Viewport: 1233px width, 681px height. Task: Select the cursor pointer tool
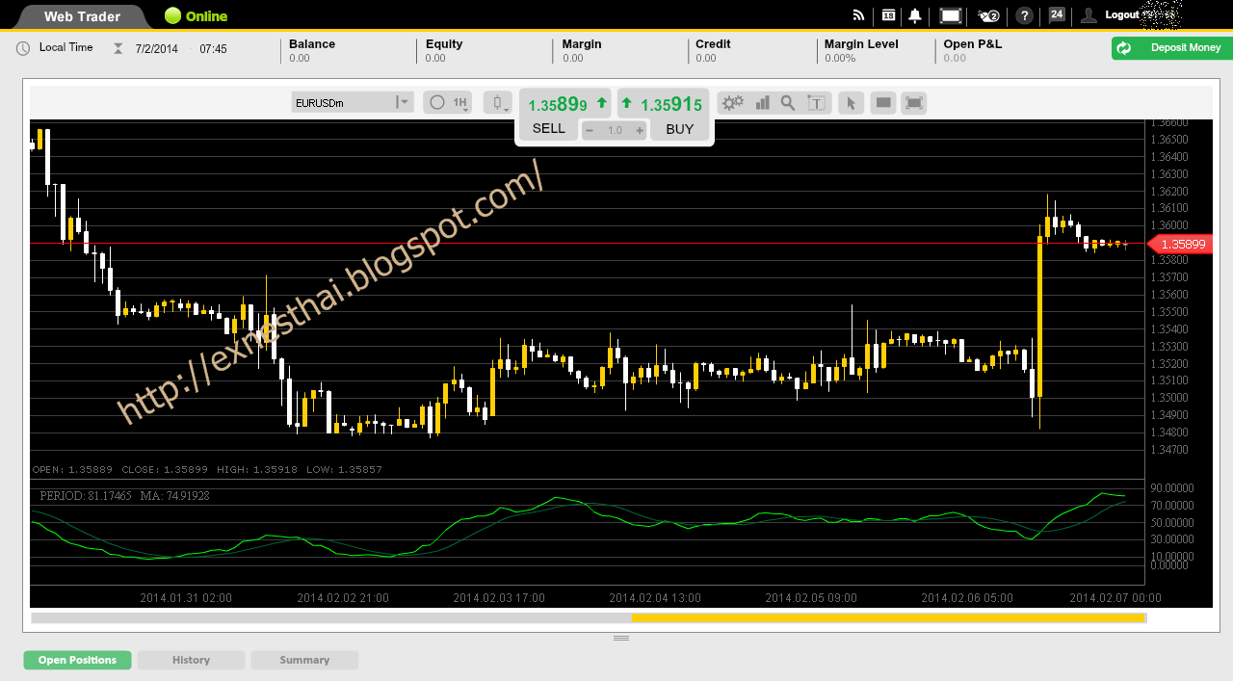[x=851, y=103]
